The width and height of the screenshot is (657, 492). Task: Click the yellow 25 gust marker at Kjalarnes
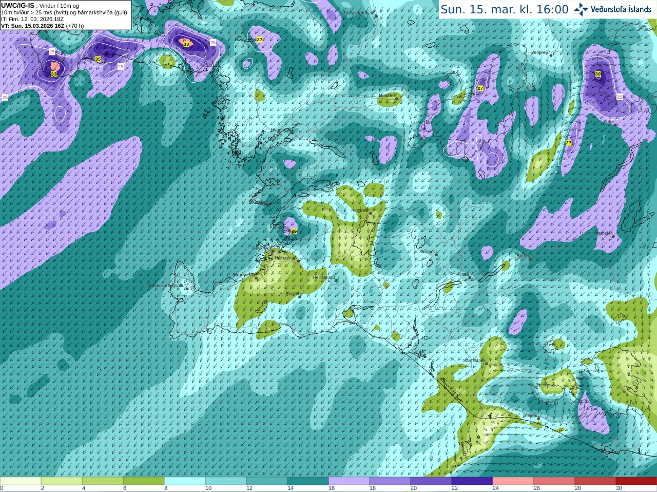point(294,231)
